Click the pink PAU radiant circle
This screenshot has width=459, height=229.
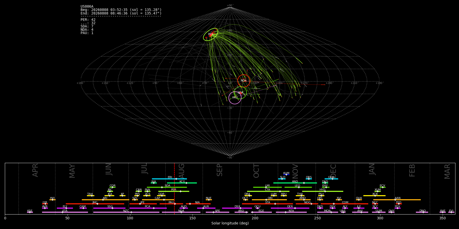[x=235, y=98]
